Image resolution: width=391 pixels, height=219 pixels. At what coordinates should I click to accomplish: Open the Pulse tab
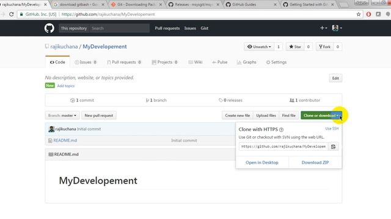point(220,62)
